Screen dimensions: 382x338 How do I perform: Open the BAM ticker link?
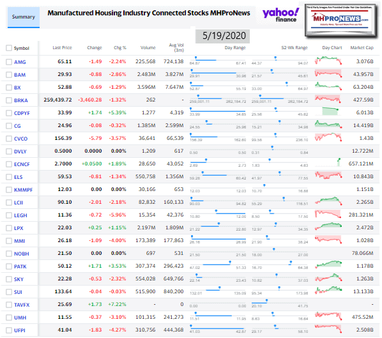pyautogui.click(x=20, y=75)
